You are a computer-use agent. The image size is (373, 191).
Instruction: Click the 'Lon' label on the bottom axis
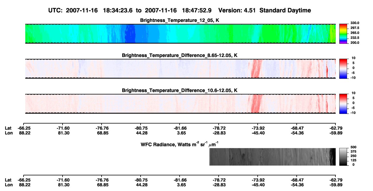click(x=8, y=184)
